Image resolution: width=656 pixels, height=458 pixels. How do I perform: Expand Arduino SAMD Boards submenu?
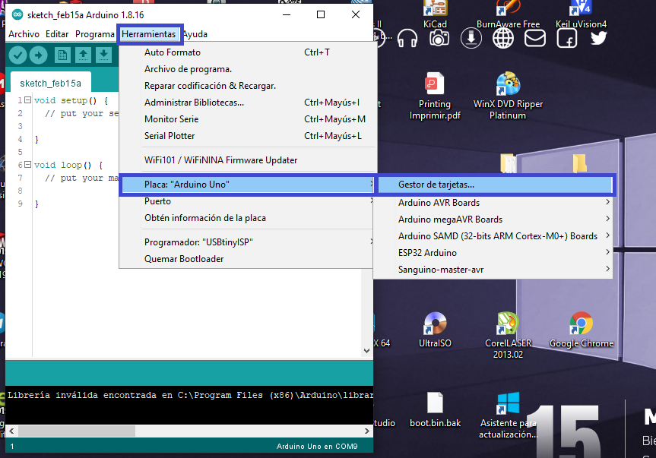point(493,236)
